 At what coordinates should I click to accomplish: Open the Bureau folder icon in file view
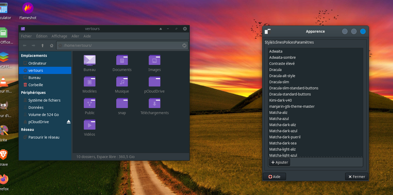point(90,60)
